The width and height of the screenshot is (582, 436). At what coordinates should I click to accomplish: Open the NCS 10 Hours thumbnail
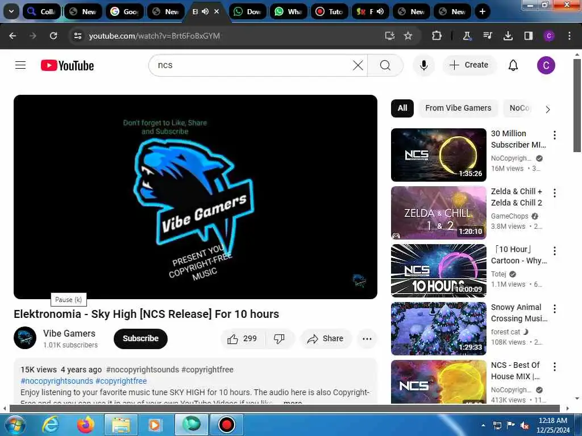pyautogui.click(x=438, y=270)
